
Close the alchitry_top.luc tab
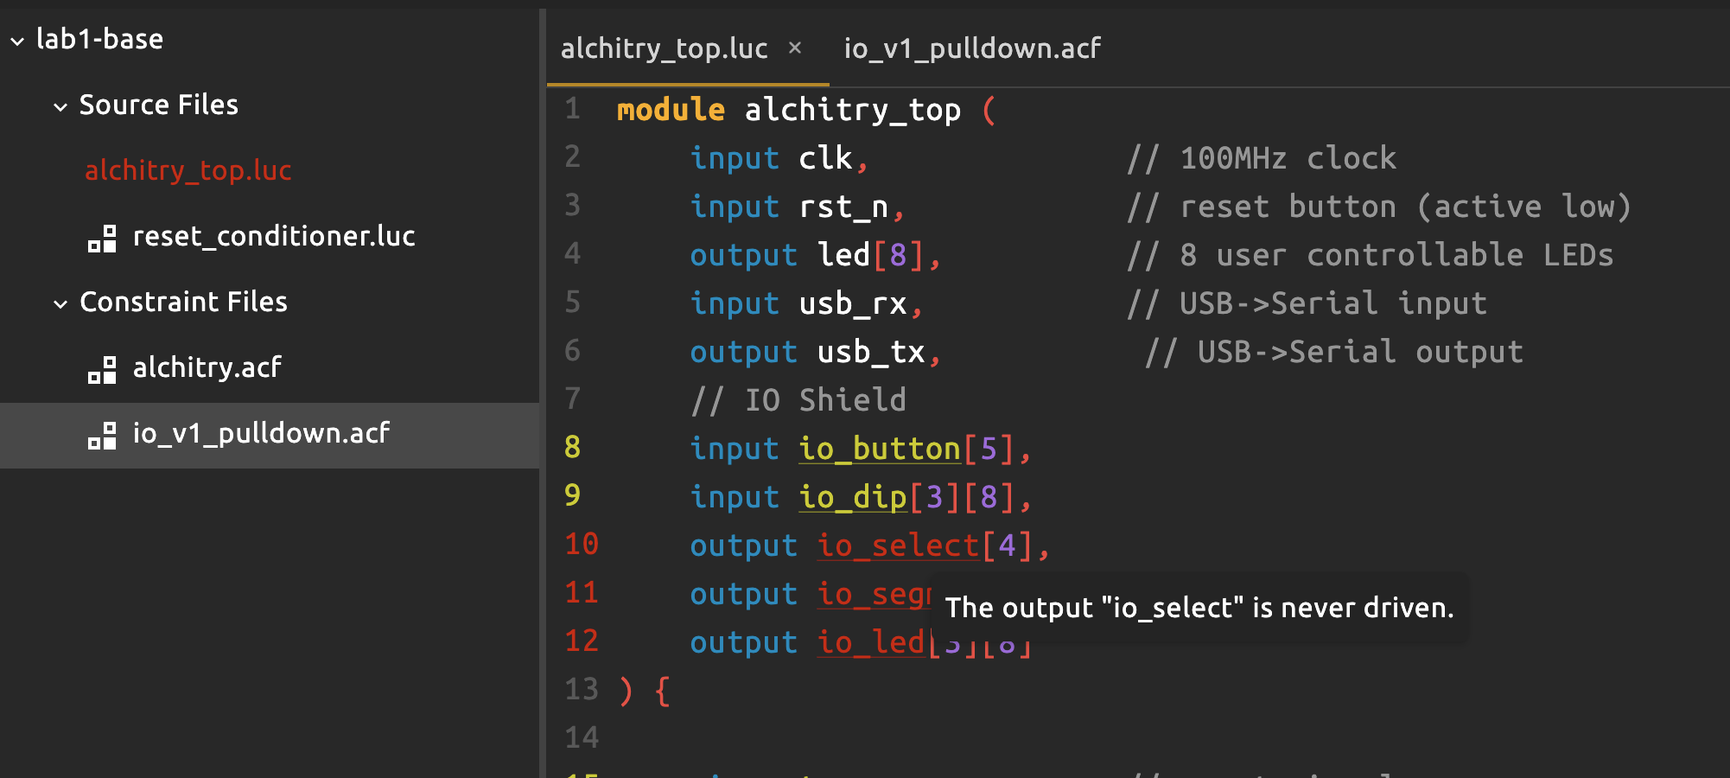click(795, 48)
